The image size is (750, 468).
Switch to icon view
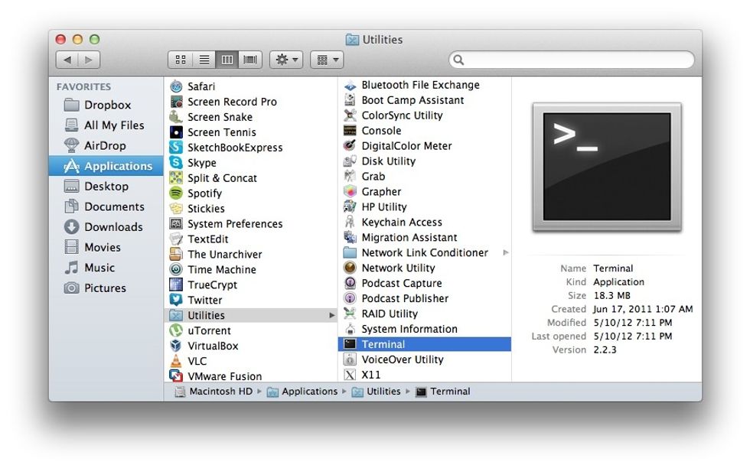pos(181,59)
